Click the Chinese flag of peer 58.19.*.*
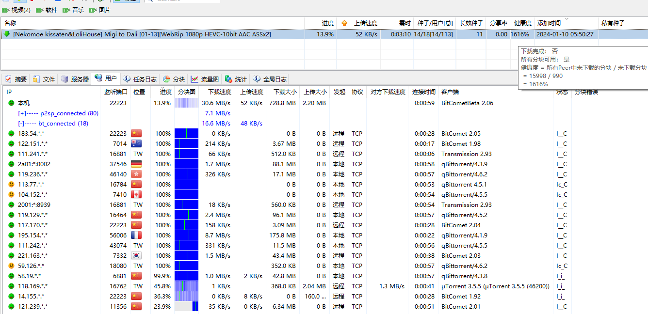648x314 pixels. 136,276
